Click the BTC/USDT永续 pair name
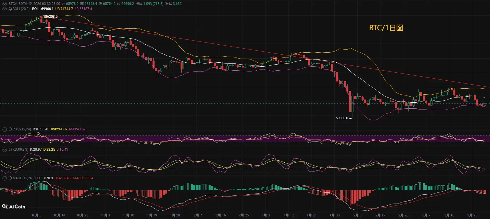Viewport: 490px width, 219px height. [20, 4]
